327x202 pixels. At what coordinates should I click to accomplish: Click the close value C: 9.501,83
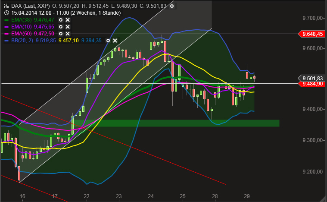click(153, 6)
